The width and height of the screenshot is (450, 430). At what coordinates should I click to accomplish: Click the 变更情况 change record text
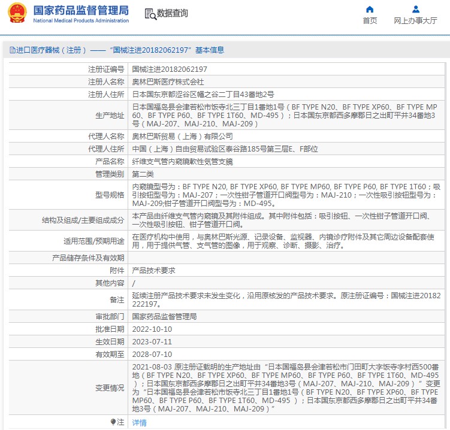(286, 388)
